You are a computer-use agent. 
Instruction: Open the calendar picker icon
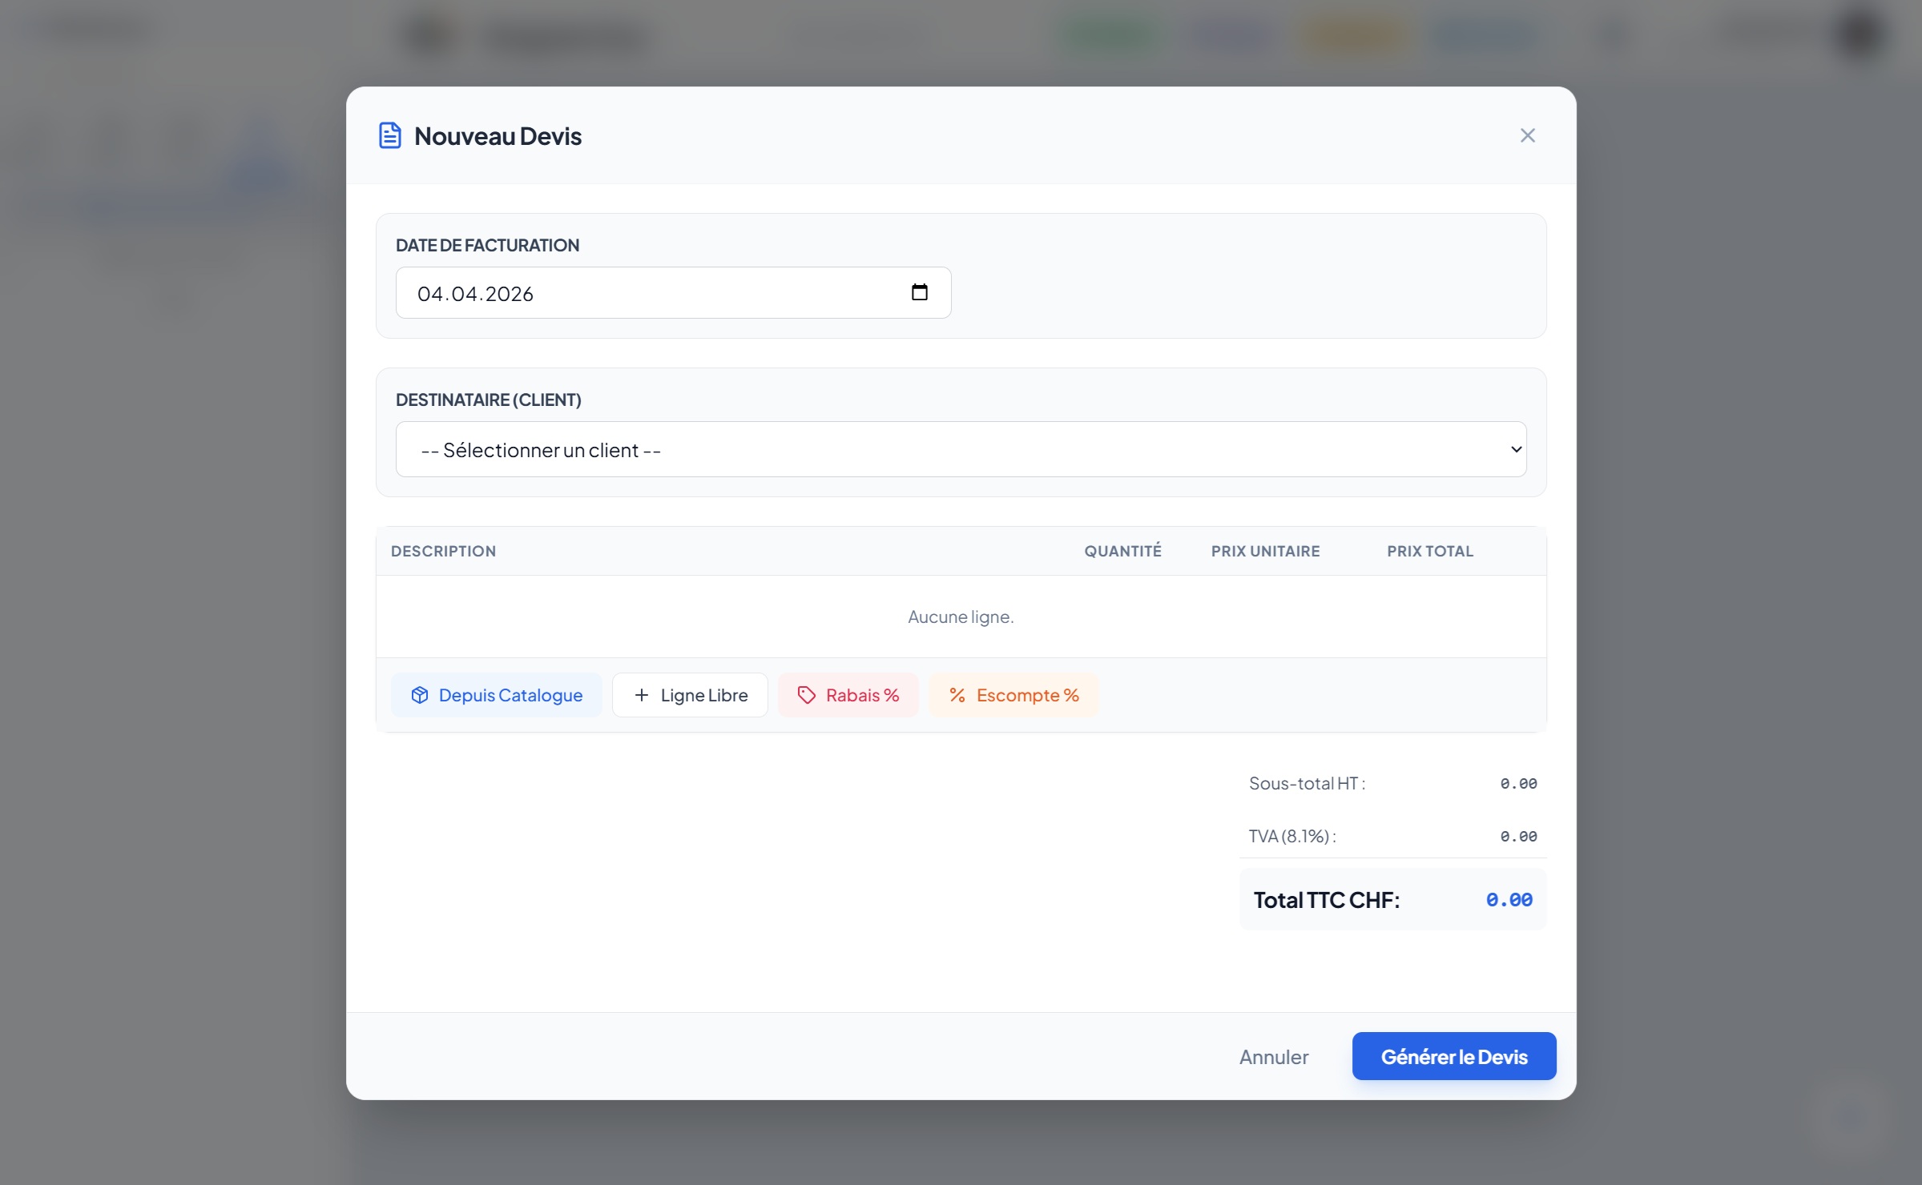coord(919,292)
